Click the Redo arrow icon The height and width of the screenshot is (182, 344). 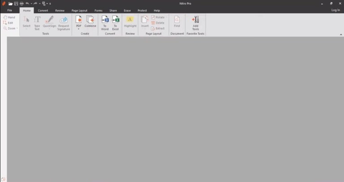[x=35, y=4]
